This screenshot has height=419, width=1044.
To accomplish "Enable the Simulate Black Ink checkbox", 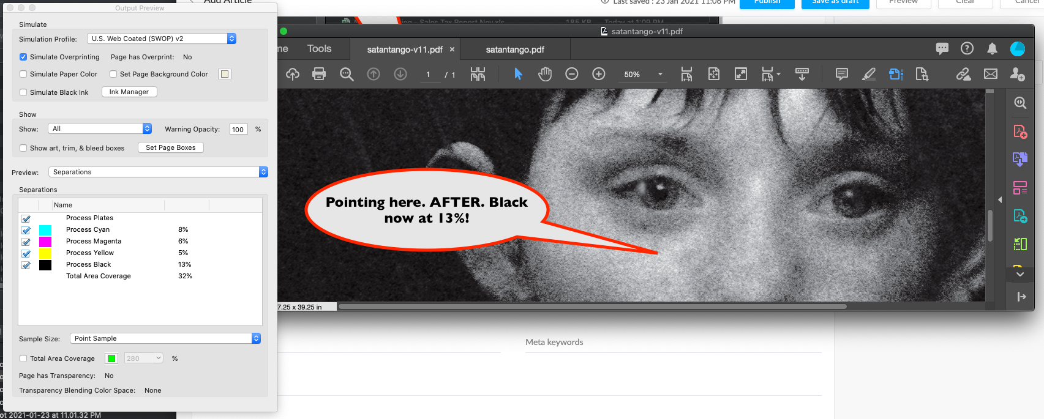I will [23, 92].
